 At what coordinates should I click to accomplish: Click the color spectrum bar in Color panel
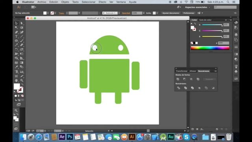click(x=210, y=48)
